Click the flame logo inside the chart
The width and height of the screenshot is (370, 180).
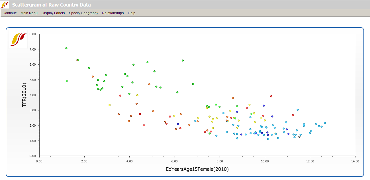pos(18,39)
